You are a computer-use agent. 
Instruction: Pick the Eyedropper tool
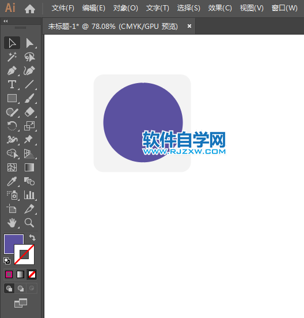12,181
